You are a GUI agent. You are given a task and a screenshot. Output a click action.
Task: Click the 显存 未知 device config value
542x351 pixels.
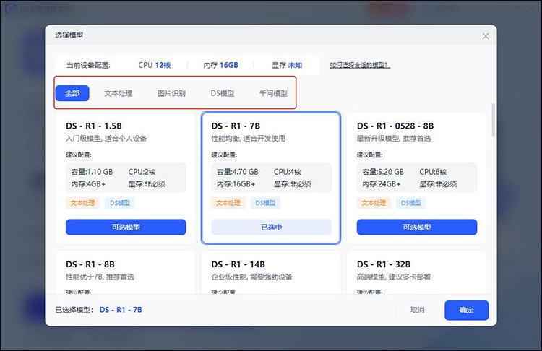(x=287, y=65)
